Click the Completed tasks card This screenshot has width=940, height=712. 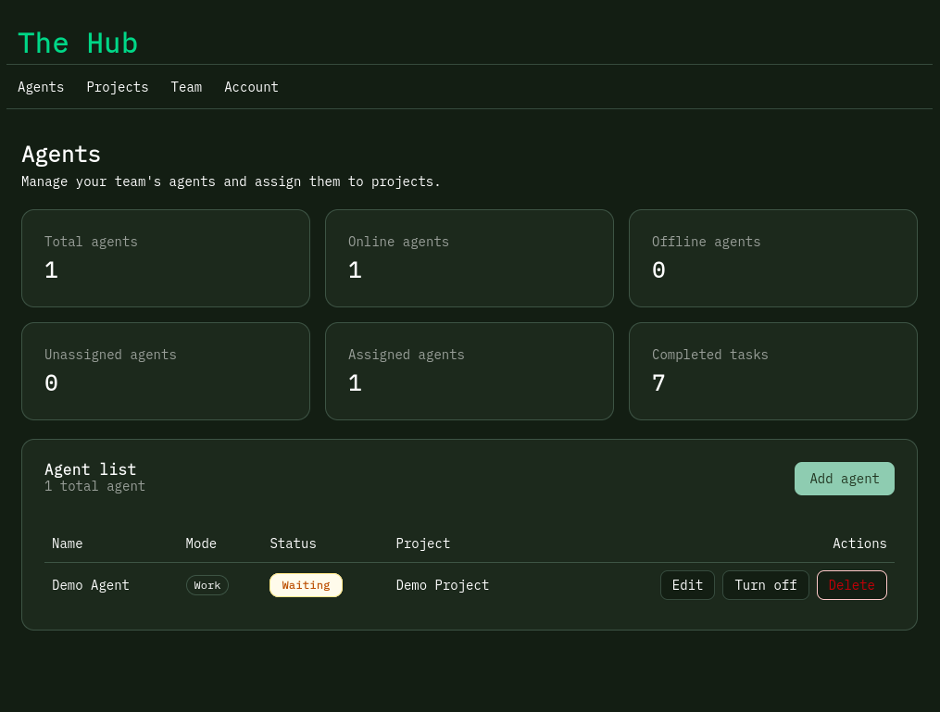click(x=772, y=370)
